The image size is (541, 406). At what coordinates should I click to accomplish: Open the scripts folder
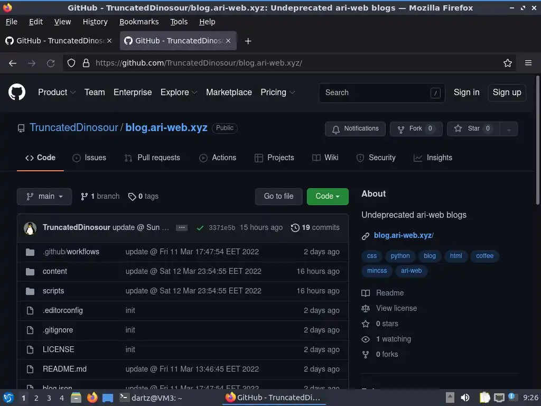point(53,291)
